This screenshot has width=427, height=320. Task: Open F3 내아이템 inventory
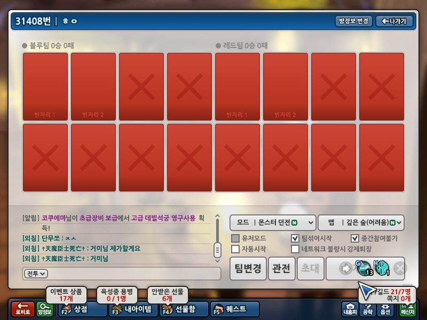click(x=133, y=309)
